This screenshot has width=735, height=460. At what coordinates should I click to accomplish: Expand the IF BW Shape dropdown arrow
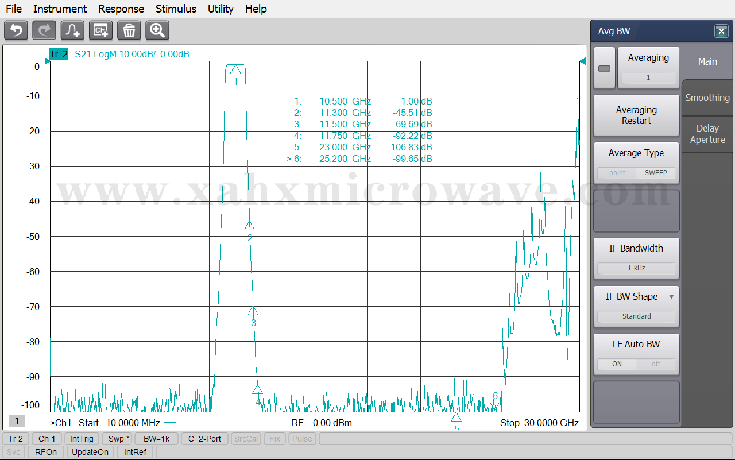671,297
